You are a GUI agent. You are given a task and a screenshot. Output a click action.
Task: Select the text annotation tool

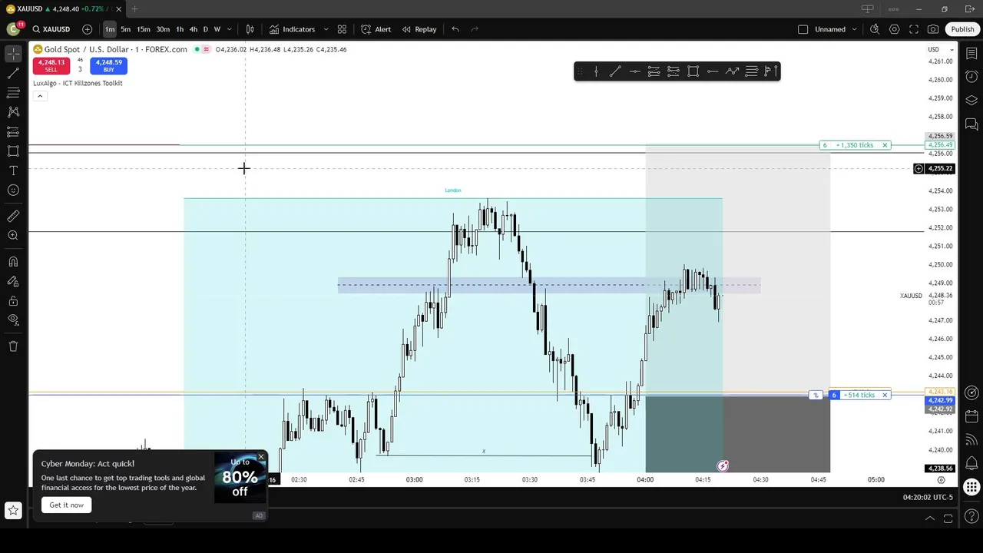click(13, 171)
